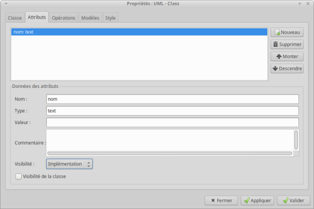Click the Nom input field
This screenshot has width=314, height=209.
pyautogui.click(x=173, y=99)
